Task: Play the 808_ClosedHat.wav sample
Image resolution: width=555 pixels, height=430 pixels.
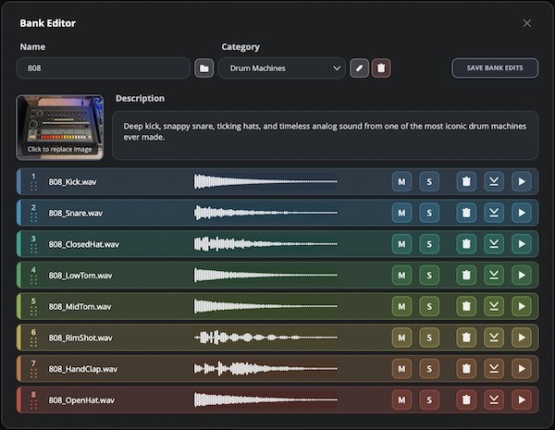Action: (x=522, y=244)
